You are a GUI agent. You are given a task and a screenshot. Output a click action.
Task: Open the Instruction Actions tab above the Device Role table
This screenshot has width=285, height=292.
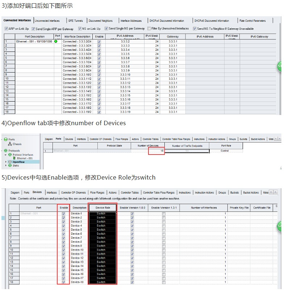coord(204,193)
